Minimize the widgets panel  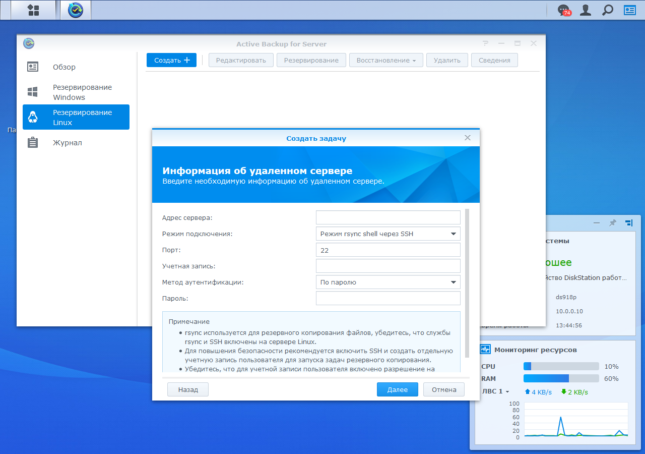(x=597, y=222)
